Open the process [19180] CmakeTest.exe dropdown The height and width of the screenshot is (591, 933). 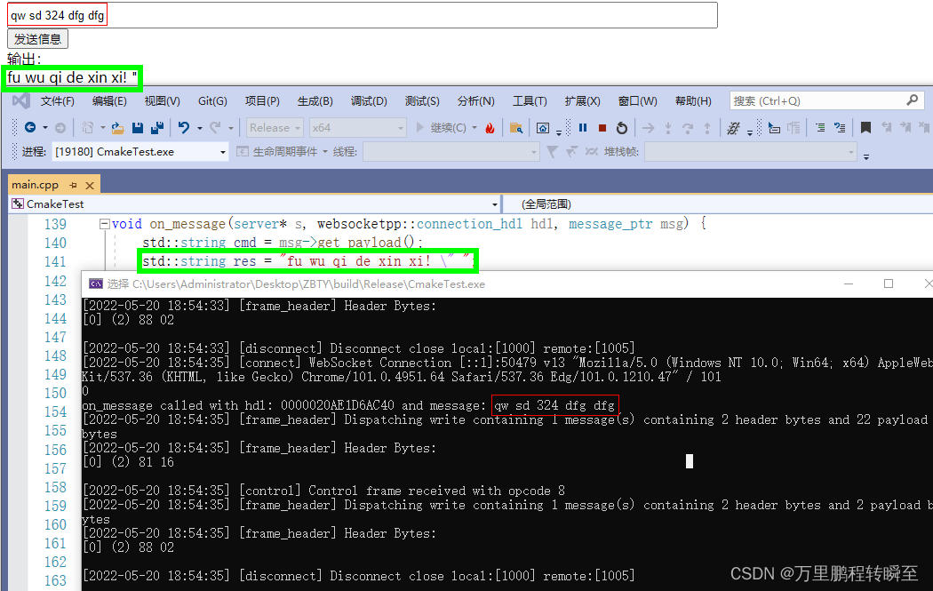click(140, 152)
